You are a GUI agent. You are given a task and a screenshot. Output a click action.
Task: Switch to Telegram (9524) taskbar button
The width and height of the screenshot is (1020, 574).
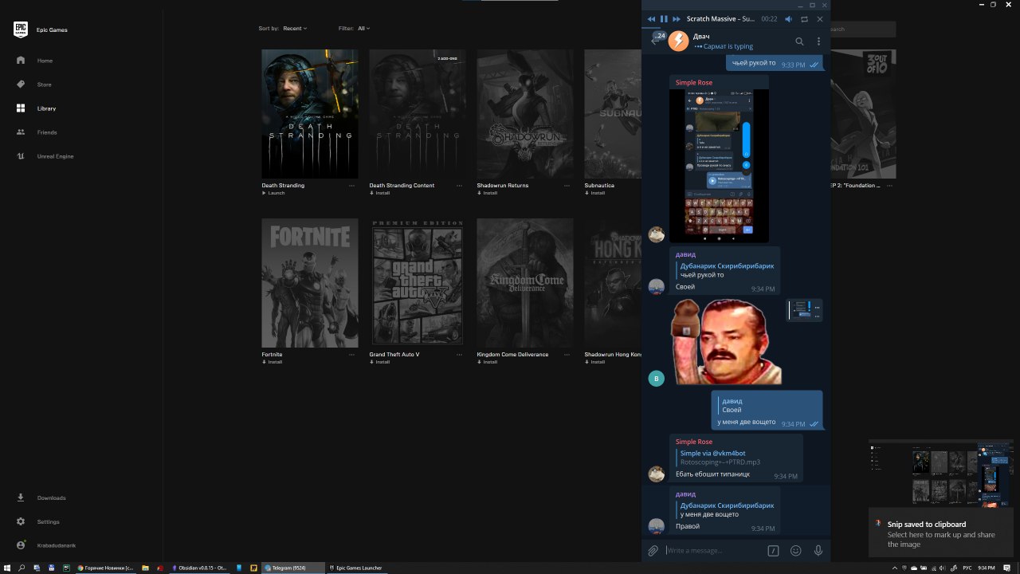click(294, 568)
